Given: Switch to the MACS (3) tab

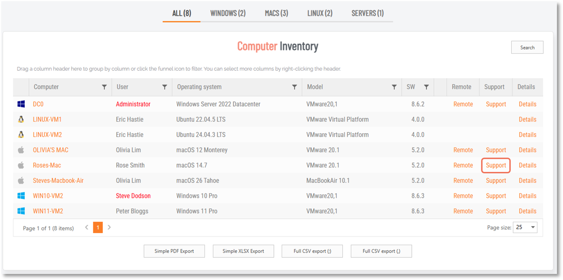Looking at the screenshot, I should click(x=277, y=13).
